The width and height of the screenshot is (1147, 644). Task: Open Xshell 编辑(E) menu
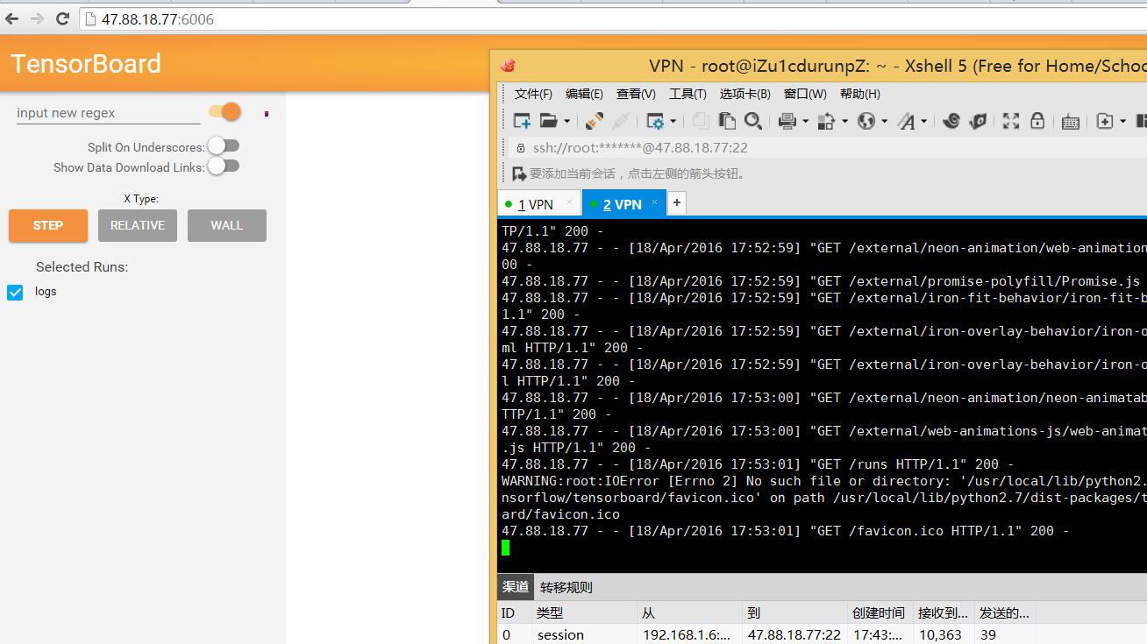[584, 94]
